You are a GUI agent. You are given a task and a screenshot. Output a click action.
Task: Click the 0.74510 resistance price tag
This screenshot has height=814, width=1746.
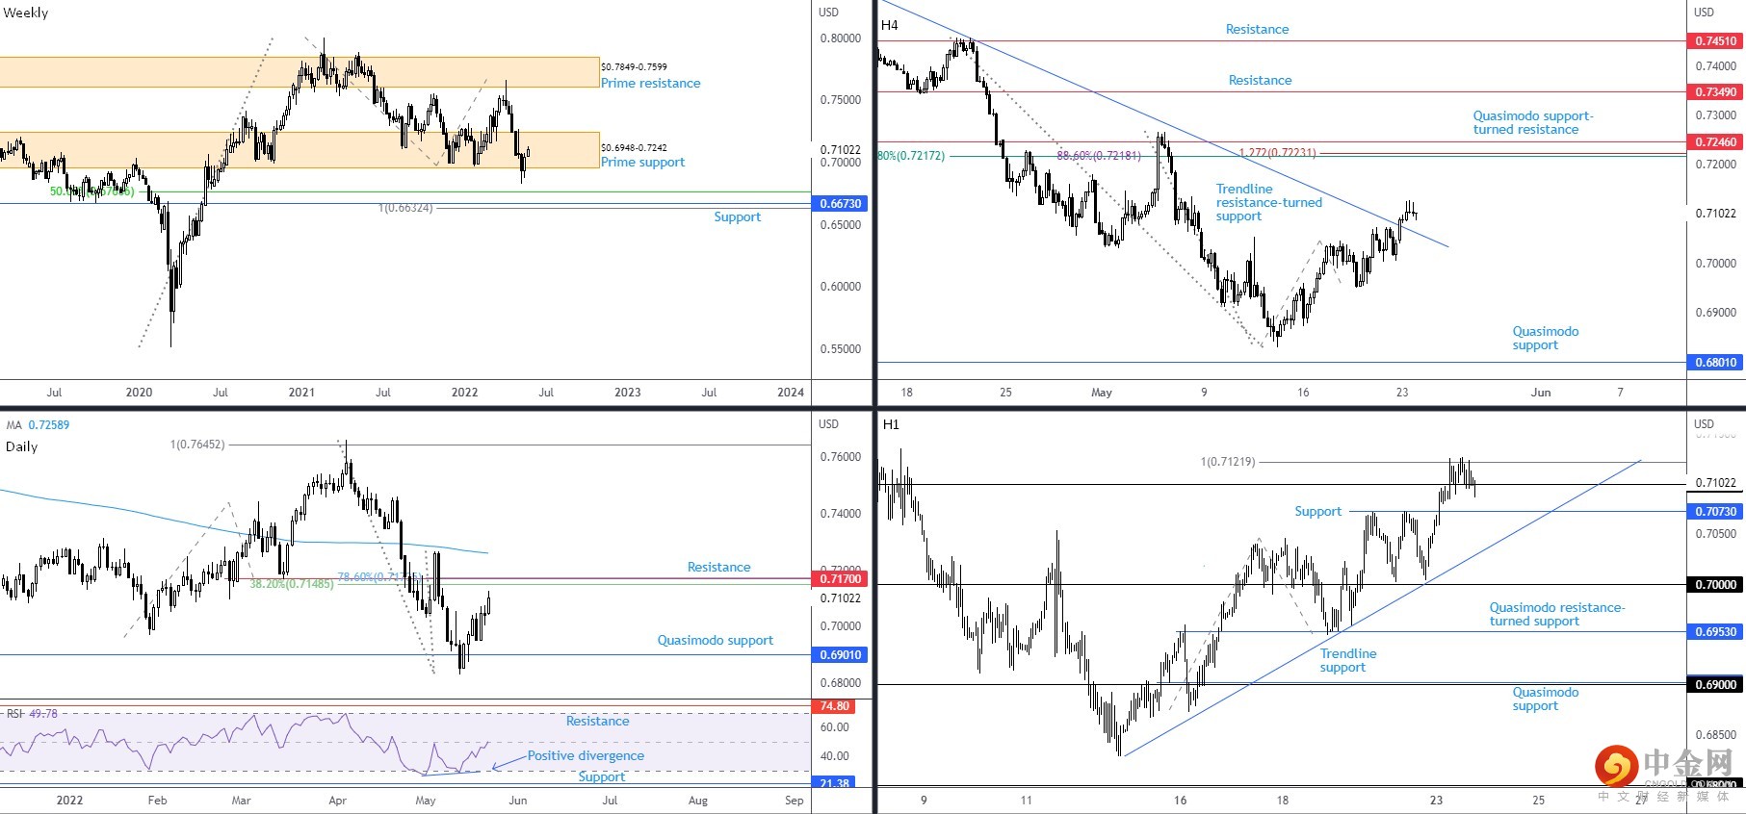pos(1715,41)
